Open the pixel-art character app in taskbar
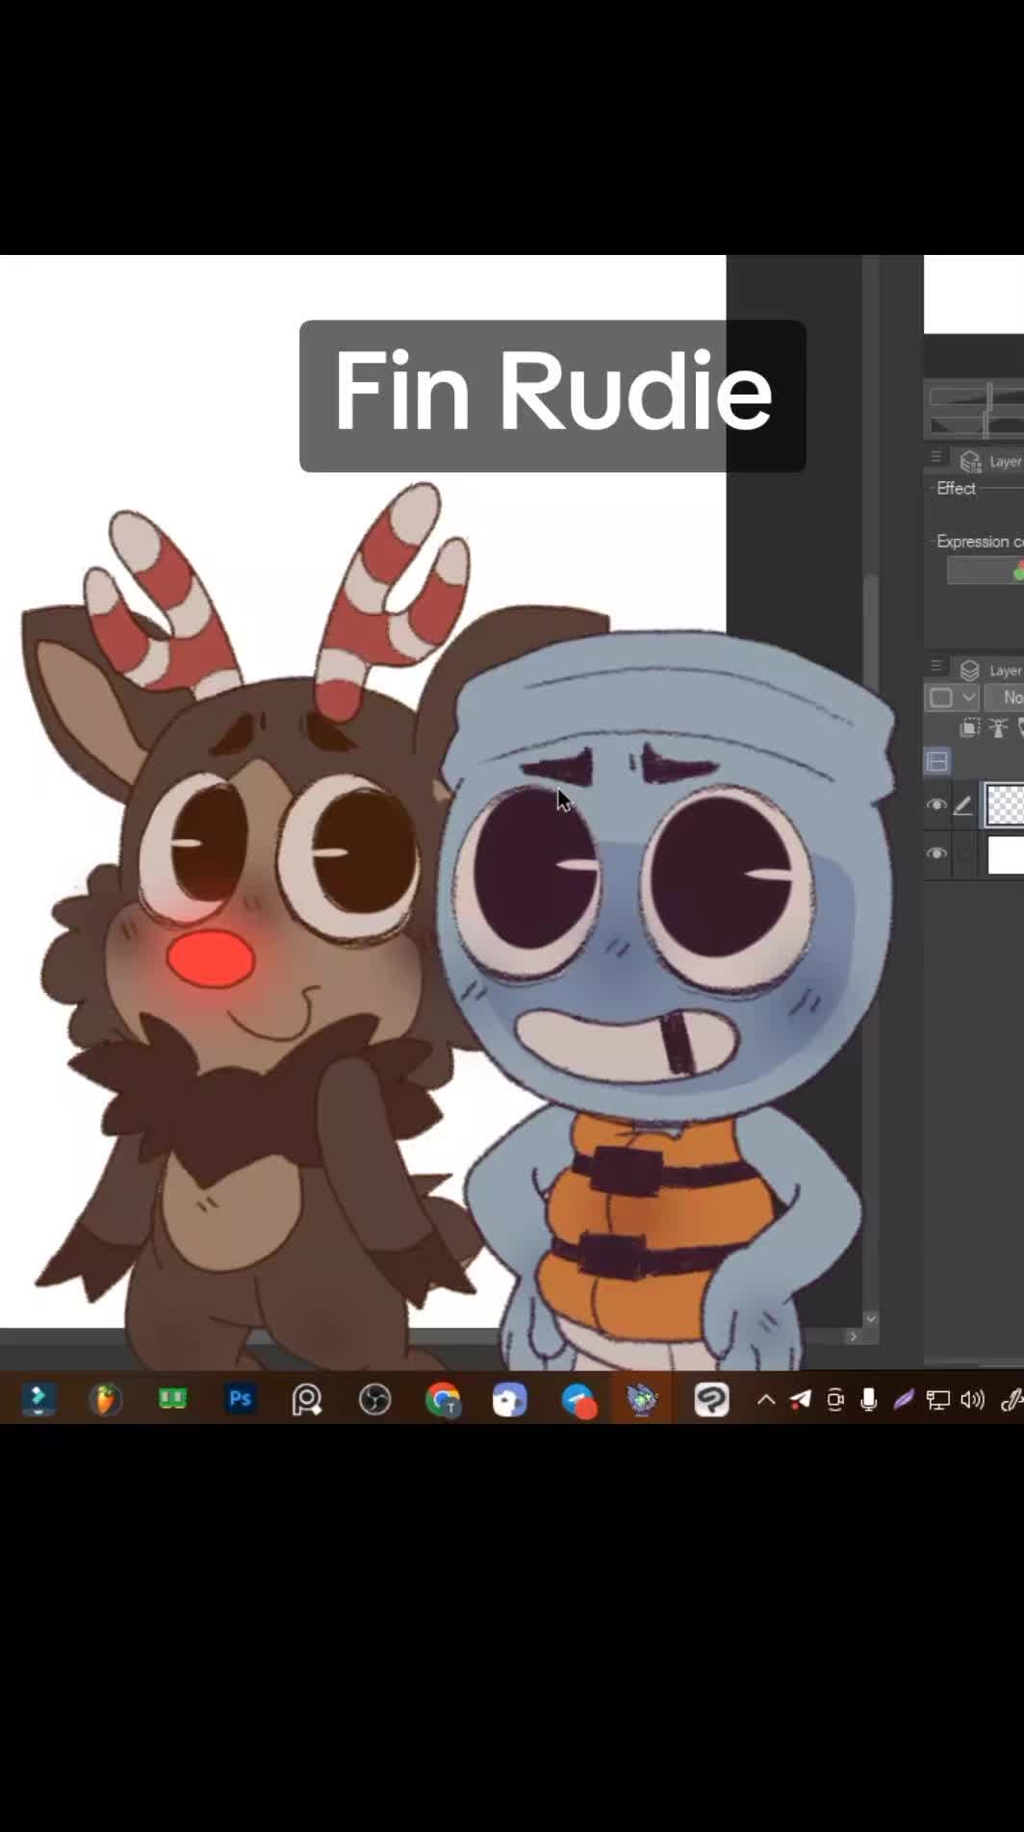Image resolution: width=1024 pixels, height=1832 pixels. click(x=642, y=1400)
